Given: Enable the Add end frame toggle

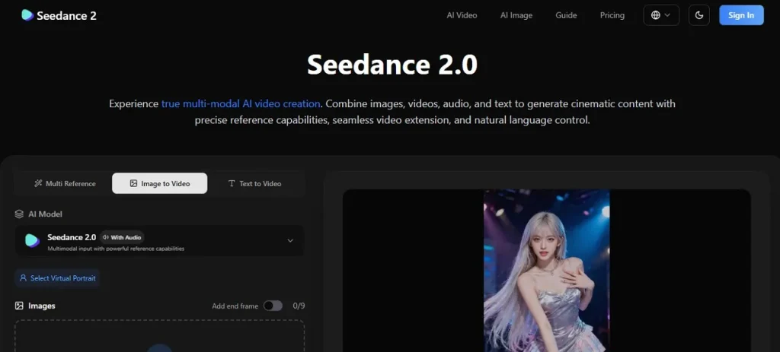Looking at the screenshot, I should point(273,306).
